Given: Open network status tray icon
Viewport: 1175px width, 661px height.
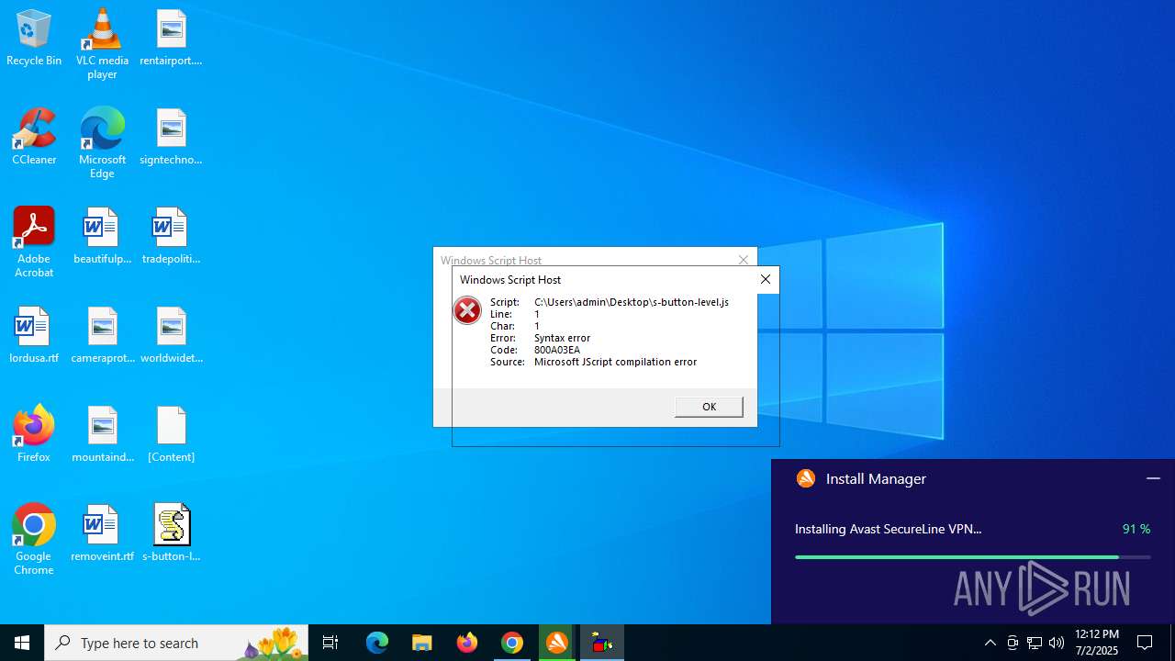Looking at the screenshot, I should coord(1035,643).
